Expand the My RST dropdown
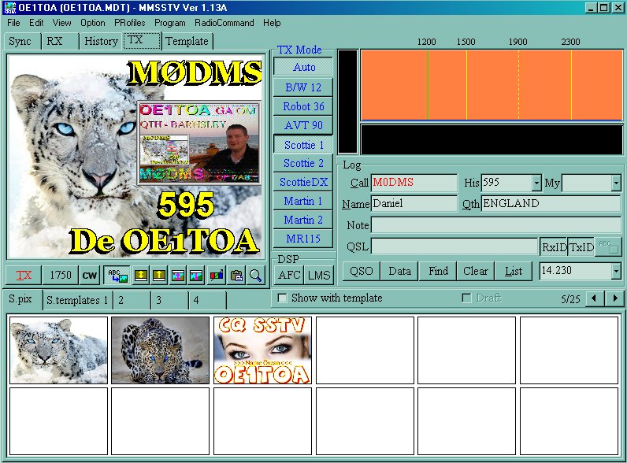The height and width of the screenshot is (463, 627). [x=615, y=183]
